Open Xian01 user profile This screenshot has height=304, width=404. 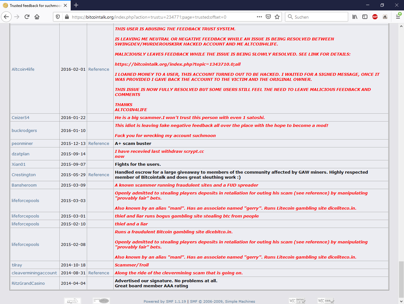19,164
